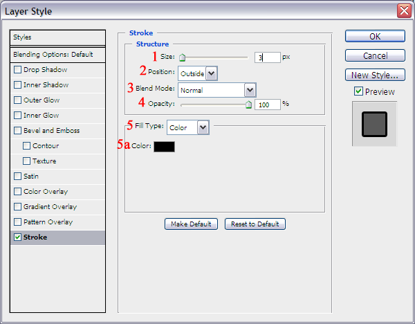415x324 pixels.
Task: Enable the Satin checkbox
Action: click(x=17, y=176)
